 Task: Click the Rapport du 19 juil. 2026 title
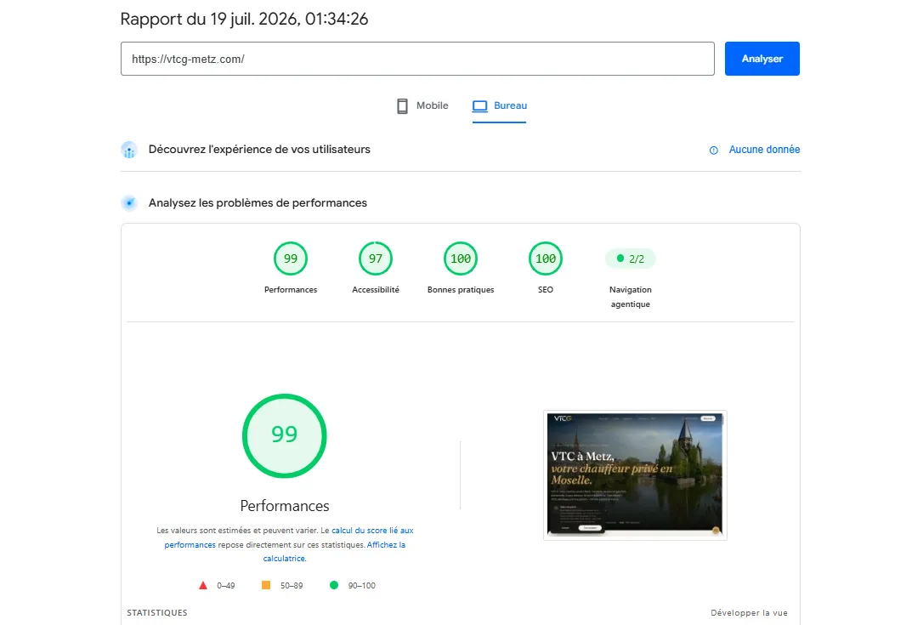pyautogui.click(x=244, y=19)
